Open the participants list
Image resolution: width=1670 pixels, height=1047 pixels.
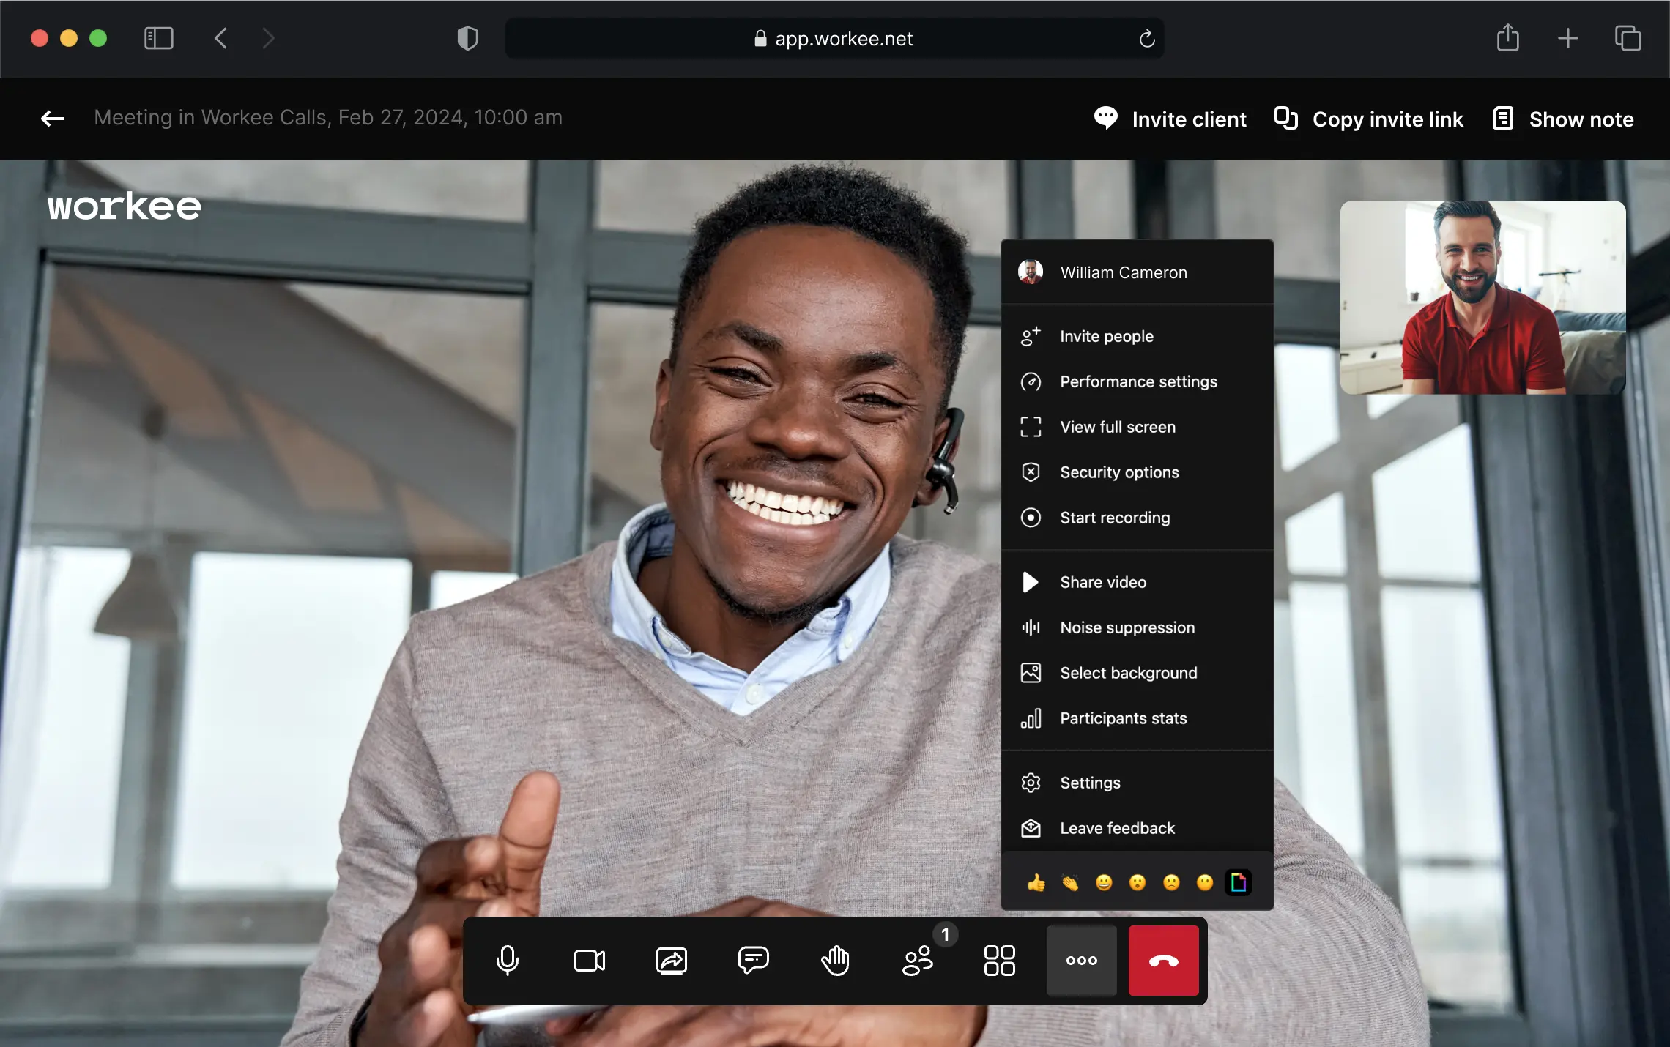click(x=918, y=961)
